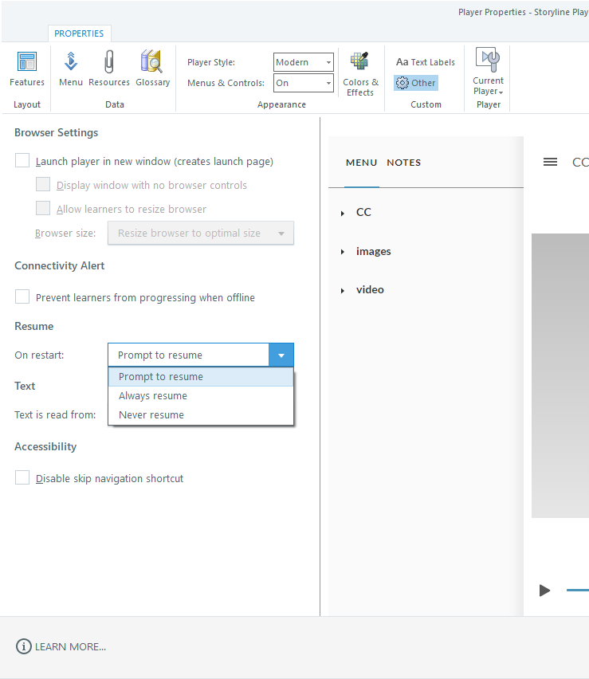Enable Launch player in new window
Image resolution: width=589 pixels, height=679 pixels.
pyautogui.click(x=22, y=160)
